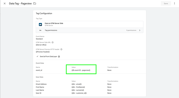The height and width of the screenshot is (98, 179).
Task: Click help icon next to Send all from DataLayer
Action: point(59,56)
